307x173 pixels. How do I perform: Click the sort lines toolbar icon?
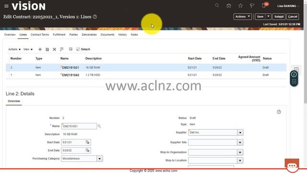pyautogui.click(x=62, y=49)
